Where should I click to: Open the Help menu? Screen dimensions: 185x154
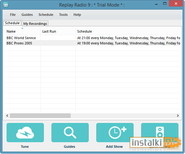(77, 15)
